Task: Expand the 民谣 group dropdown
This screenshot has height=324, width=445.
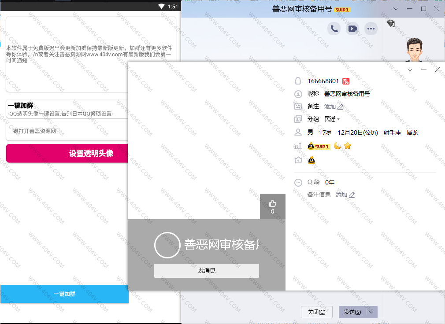Action: tap(338, 119)
